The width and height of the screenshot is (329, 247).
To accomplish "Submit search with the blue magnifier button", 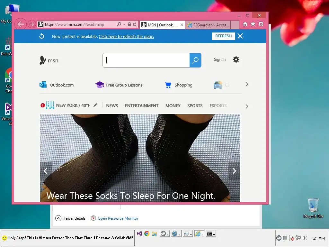I will click(x=195, y=60).
